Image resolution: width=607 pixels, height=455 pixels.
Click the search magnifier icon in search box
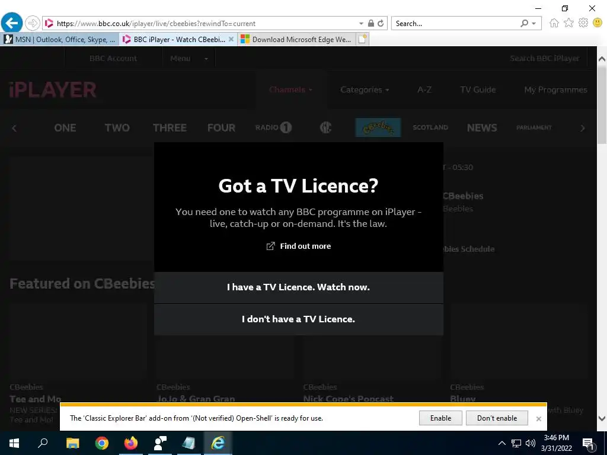pos(524,23)
